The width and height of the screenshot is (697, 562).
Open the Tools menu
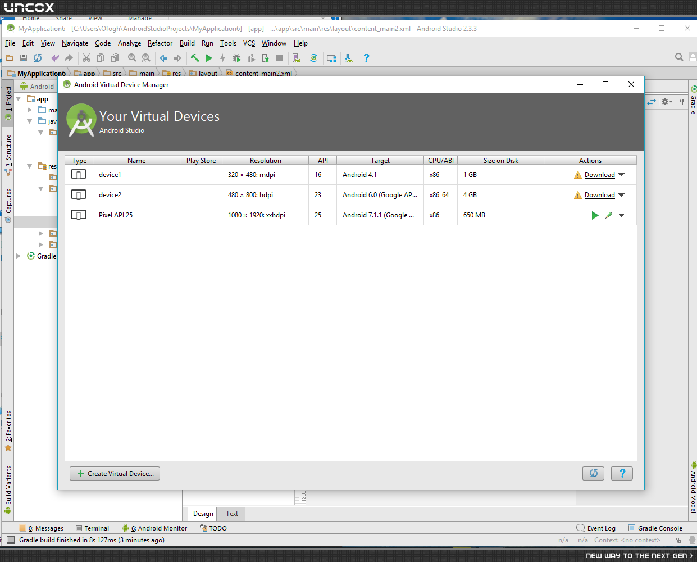click(228, 43)
